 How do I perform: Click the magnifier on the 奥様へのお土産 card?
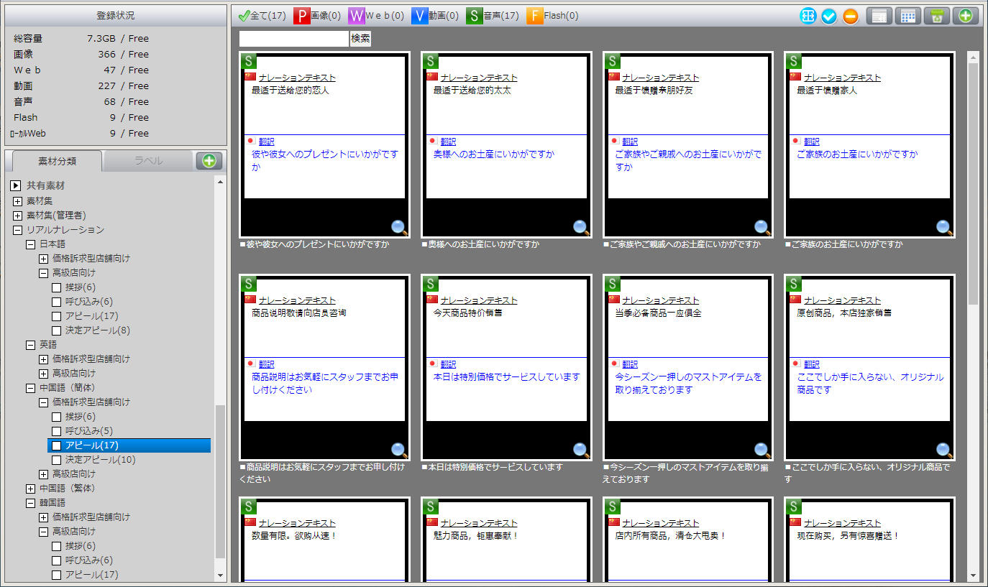click(x=582, y=228)
